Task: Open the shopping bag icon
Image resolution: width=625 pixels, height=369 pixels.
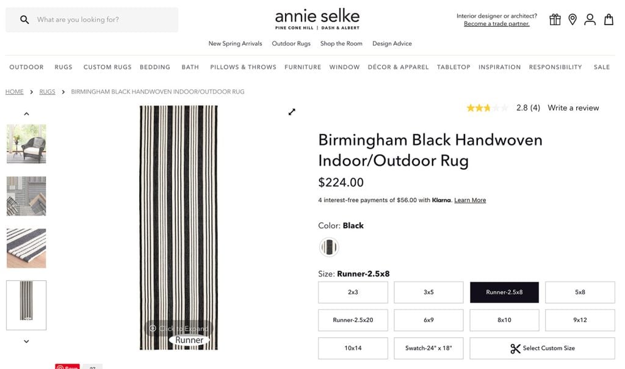Action: click(608, 19)
